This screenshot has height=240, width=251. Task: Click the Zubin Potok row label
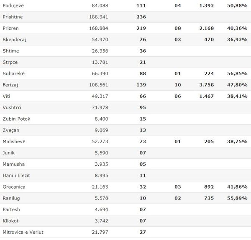click(16, 119)
